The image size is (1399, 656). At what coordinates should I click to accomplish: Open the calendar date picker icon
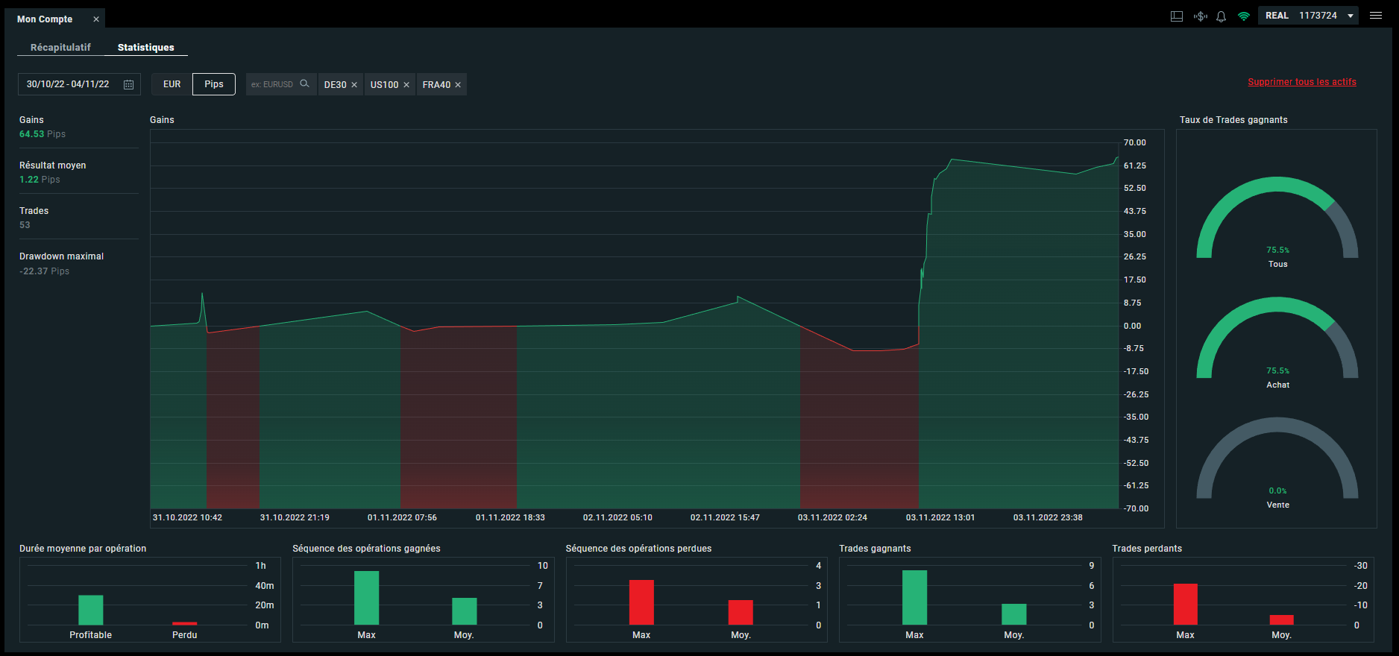[x=128, y=84]
